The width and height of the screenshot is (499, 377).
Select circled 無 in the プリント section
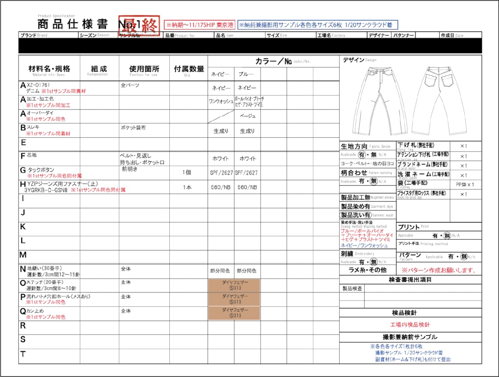[447, 236]
